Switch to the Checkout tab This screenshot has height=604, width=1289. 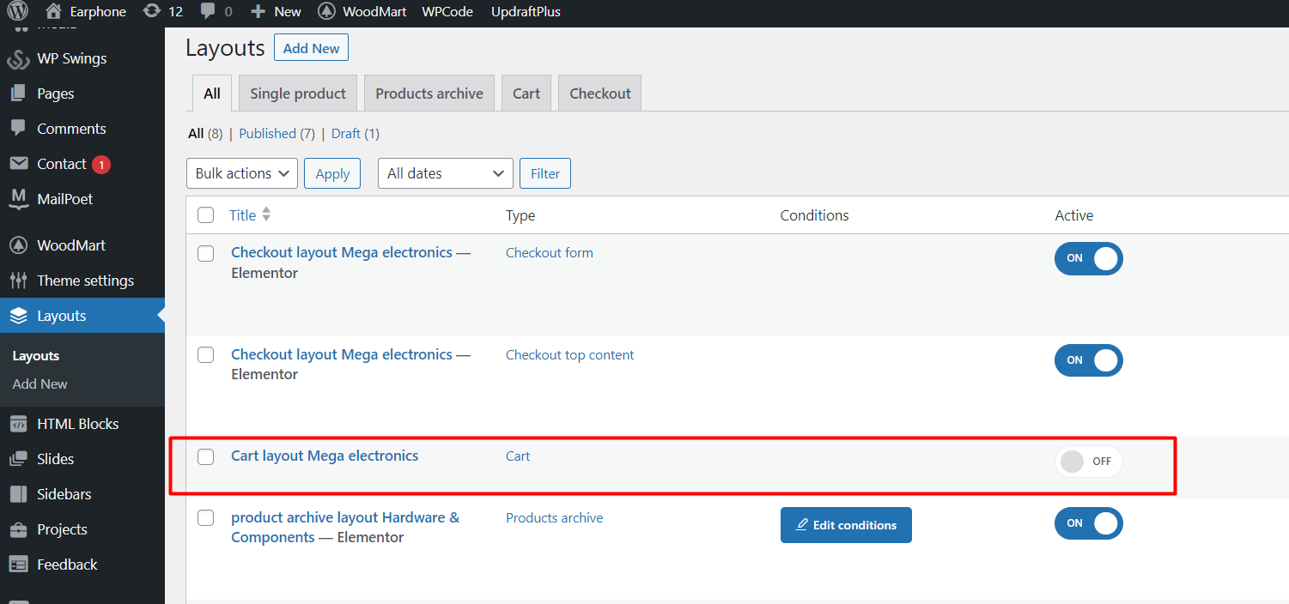(x=600, y=94)
